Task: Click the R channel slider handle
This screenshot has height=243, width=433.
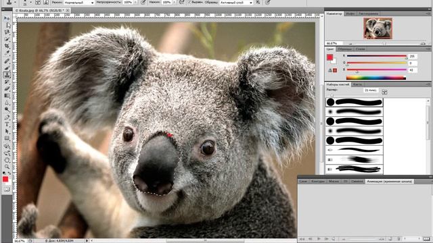Action: (x=406, y=57)
